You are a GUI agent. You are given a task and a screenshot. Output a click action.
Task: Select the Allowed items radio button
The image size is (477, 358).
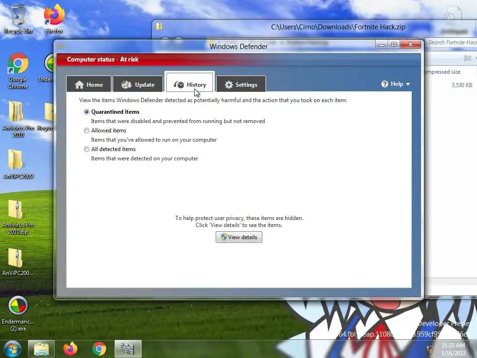click(x=87, y=131)
